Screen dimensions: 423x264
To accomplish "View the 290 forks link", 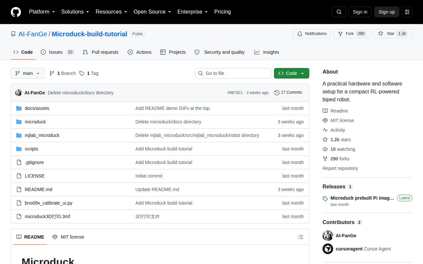I will [x=336, y=159].
